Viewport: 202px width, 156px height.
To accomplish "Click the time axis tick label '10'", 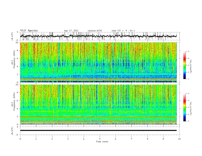I will [x=179, y=139].
